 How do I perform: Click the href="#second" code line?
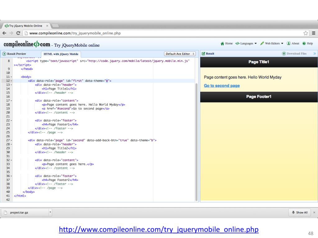(x=76, y=109)
